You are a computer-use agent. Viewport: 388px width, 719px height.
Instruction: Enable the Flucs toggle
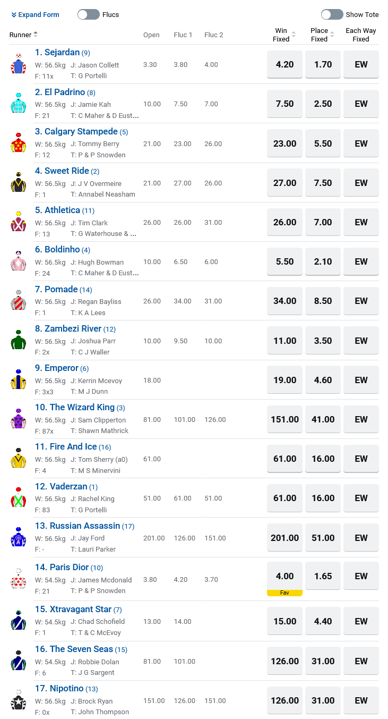[x=89, y=14]
